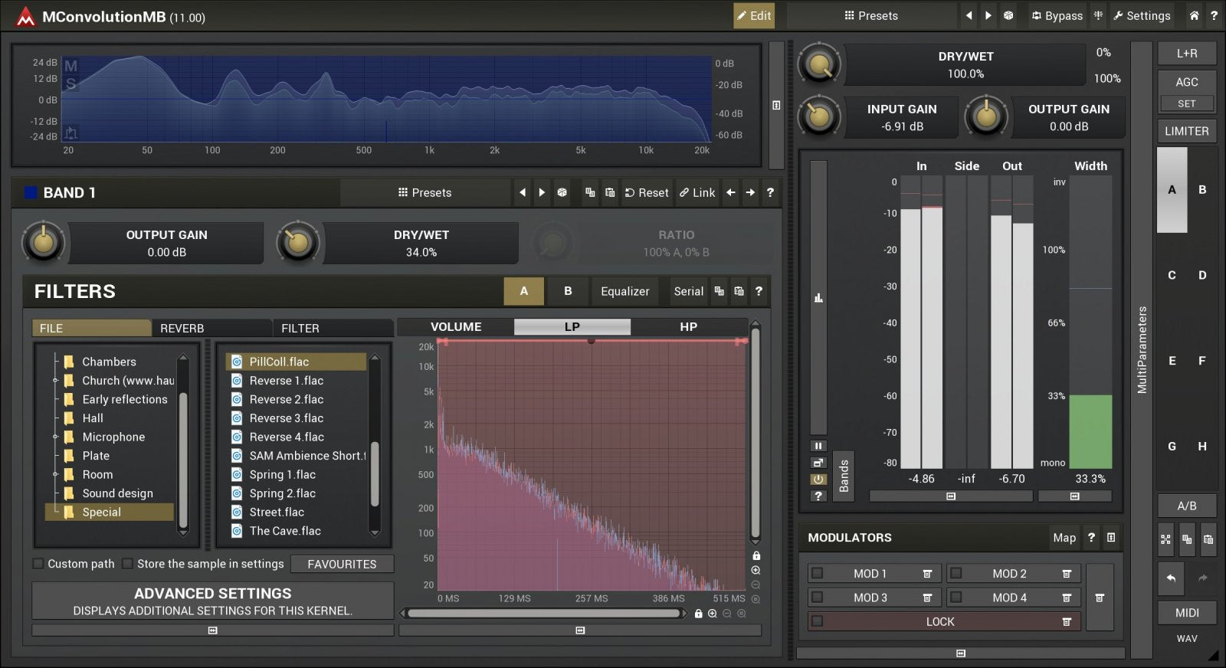Enable the MOD 2 modulator checkbox
The width and height of the screenshot is (1226, 668).
956,574
